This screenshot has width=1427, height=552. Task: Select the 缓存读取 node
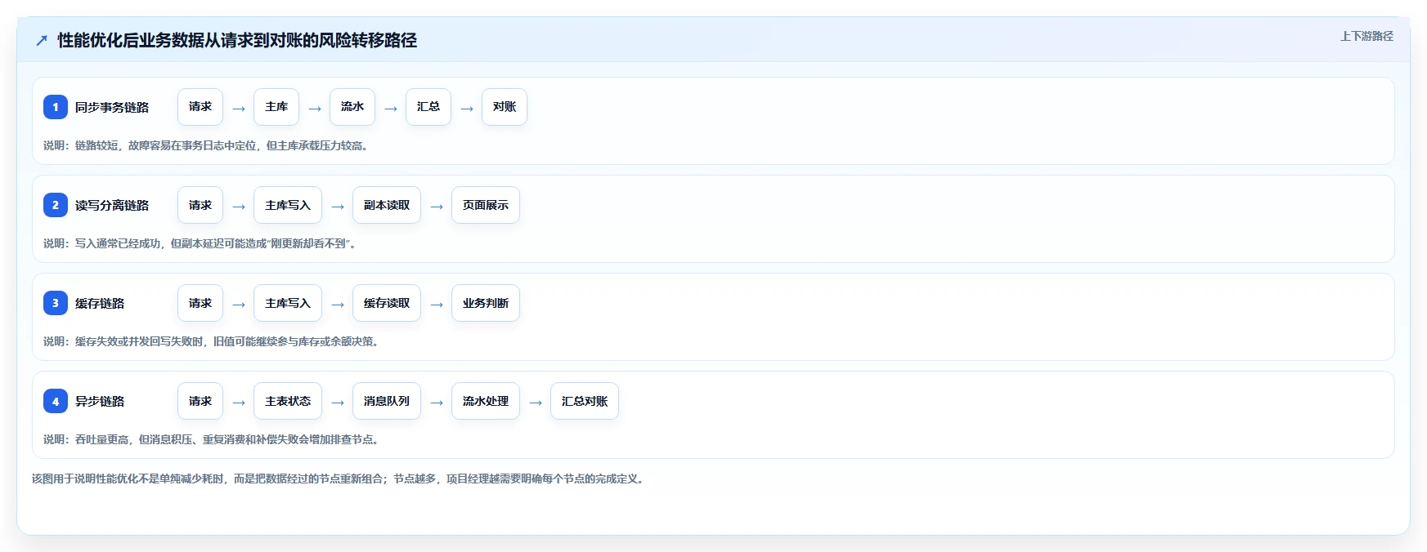point(387,303)
